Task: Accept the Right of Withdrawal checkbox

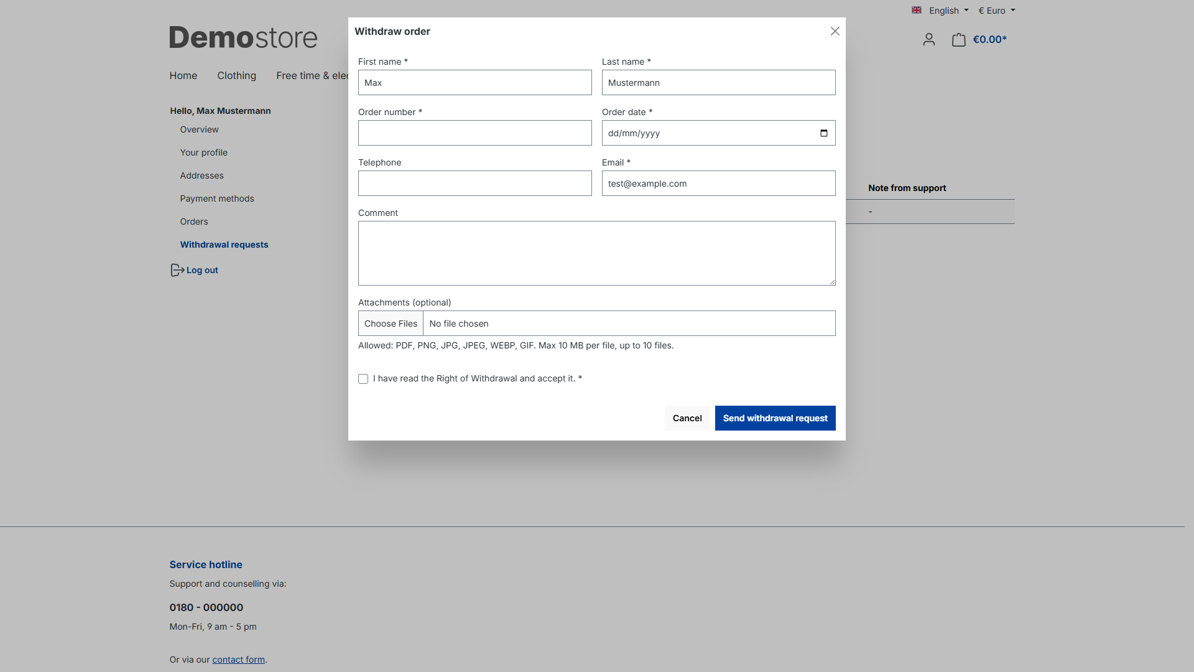Action: pyautogui.click(x=363, y=379)
